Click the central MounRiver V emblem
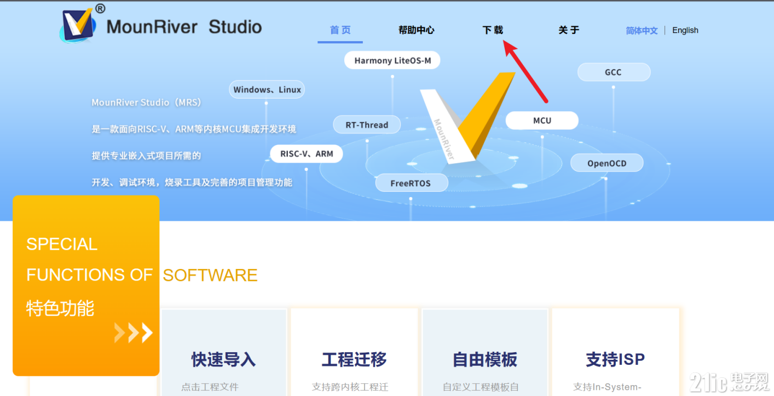 click(x=469, y=117)
